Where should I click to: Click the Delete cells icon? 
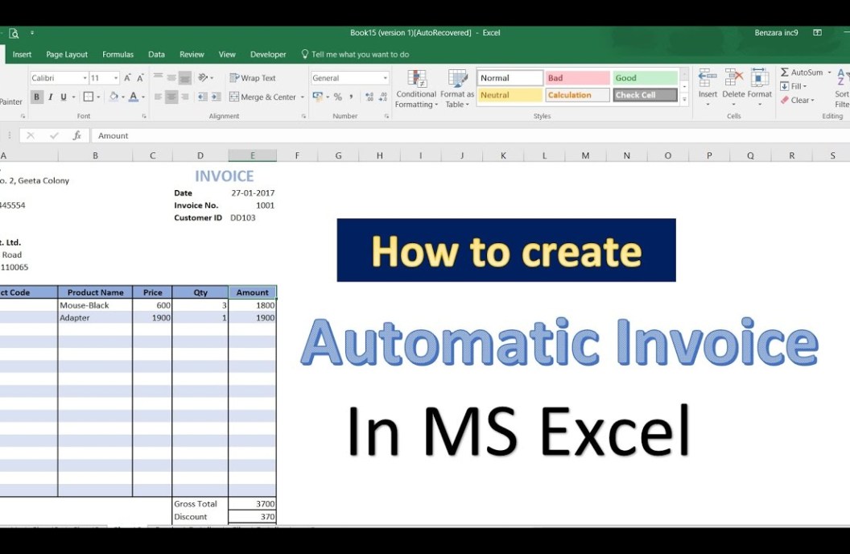click(x=733, y=78)
